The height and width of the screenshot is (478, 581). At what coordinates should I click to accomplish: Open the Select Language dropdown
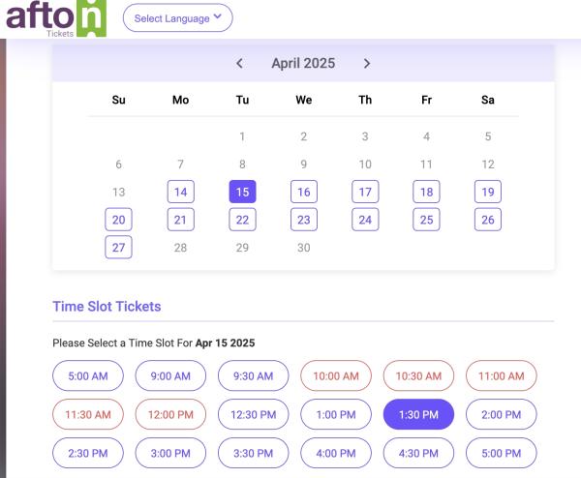pyautogui.click(x=178, y=17)
